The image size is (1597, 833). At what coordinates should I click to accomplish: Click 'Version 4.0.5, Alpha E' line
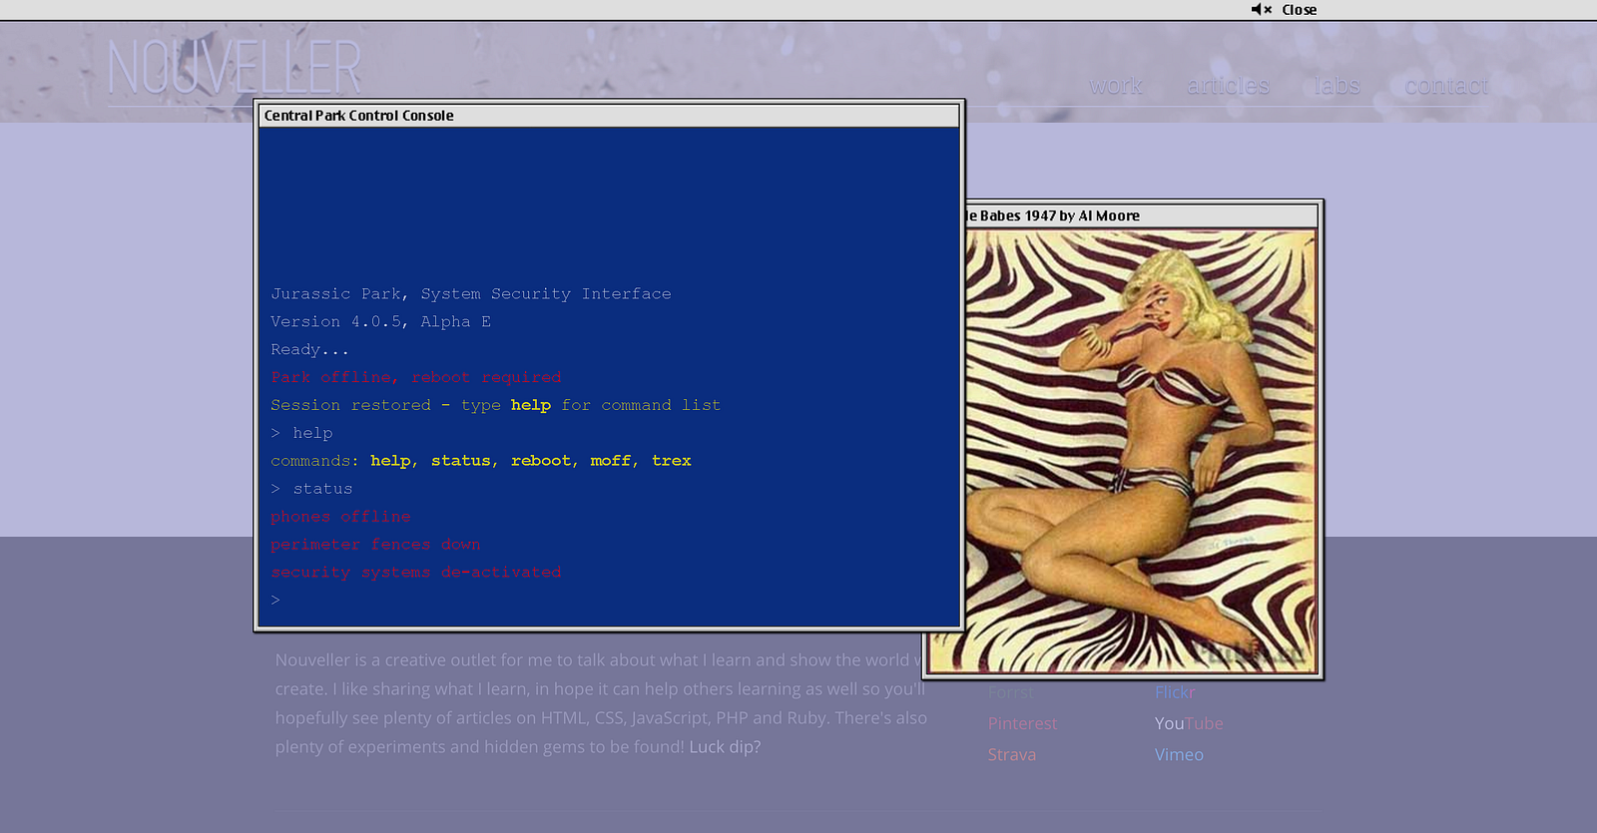coord(380,321)
